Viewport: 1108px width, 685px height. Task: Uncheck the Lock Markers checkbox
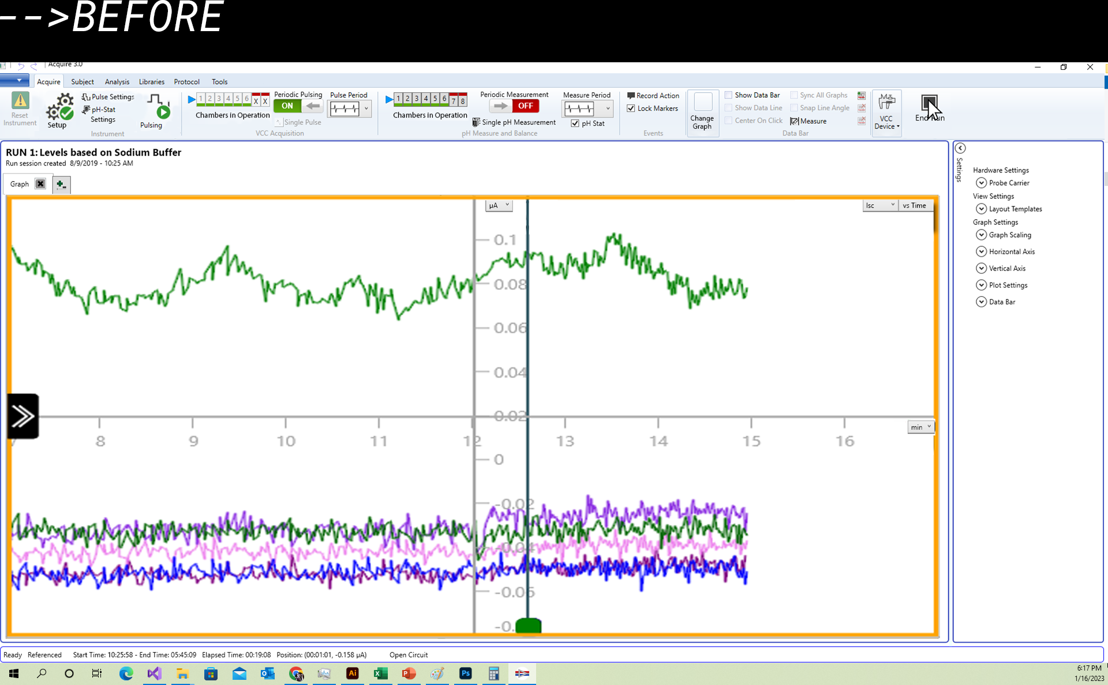click(x=631, y=108)
